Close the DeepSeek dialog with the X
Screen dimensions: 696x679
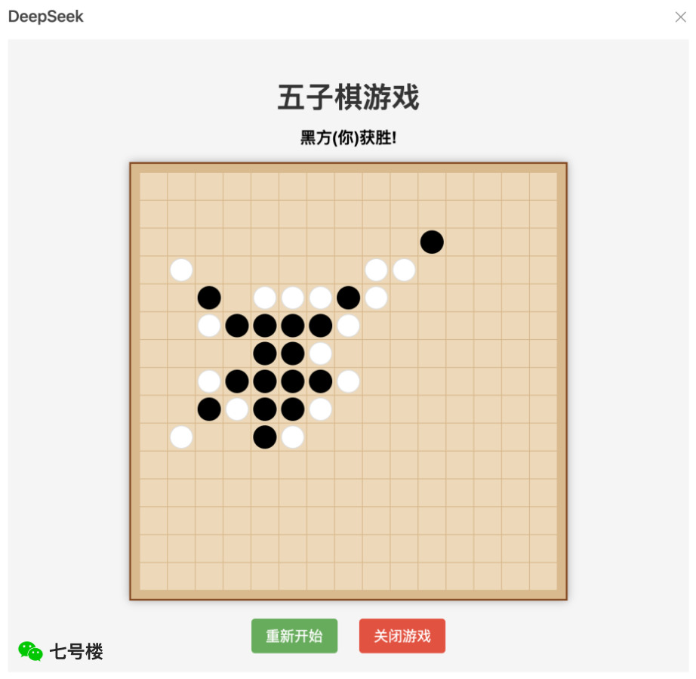click(680, 17)
